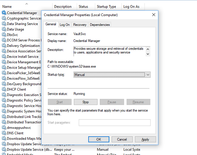Click the Device Install Service icon
The width and height of the screenshot is (197, 155).
point(4,57)
